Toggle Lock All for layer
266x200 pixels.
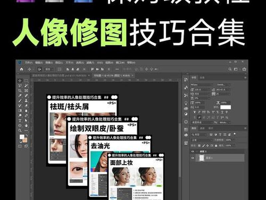[x=216, y=146]
